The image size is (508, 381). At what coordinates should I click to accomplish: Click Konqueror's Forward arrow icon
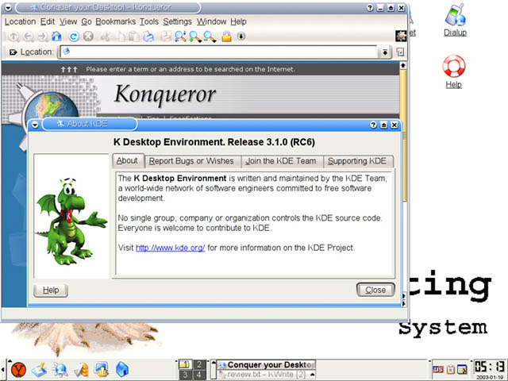click(x=42, y=37)
